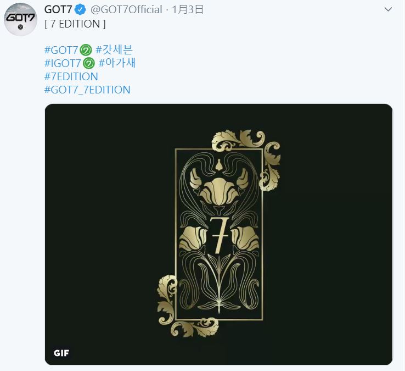Image resolution: width=405 pixels, height=371 pixels.
Task: Select the #IGOT7 hashtag
Action: pyautogui.click(x=63, y=63)
